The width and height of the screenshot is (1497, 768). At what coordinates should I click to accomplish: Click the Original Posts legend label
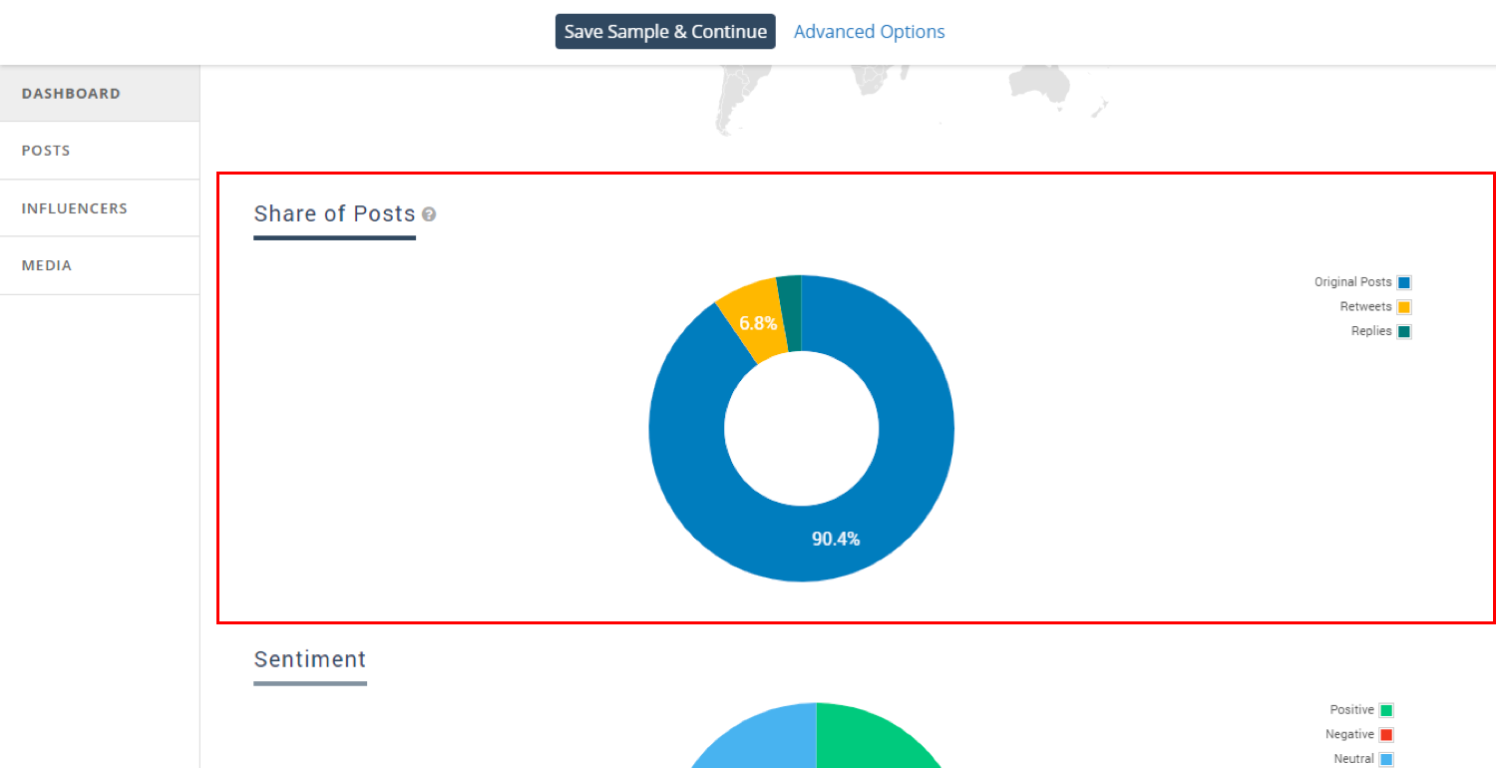point(1352,282)
